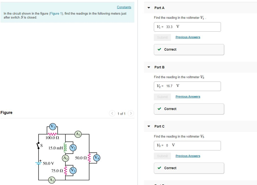View Previous Answers for Part B
This screenshot has height=185, width=257.
[188, 97]
